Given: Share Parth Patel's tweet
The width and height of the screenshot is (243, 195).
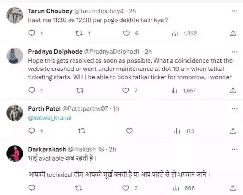Looking at the screenshot, I should [x=233, y=131].
